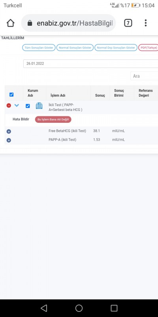
Task: Click the Ara search field
Action: 144,76
